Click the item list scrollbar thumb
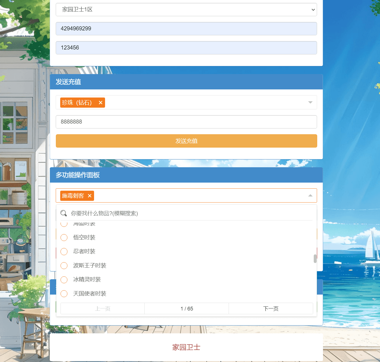The image size is (380, 362). pyautogui.click(x=315, y=258)
